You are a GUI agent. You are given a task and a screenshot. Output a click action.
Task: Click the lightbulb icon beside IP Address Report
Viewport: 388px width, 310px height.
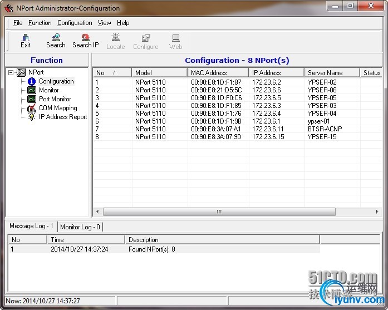(x=32, y=117)
